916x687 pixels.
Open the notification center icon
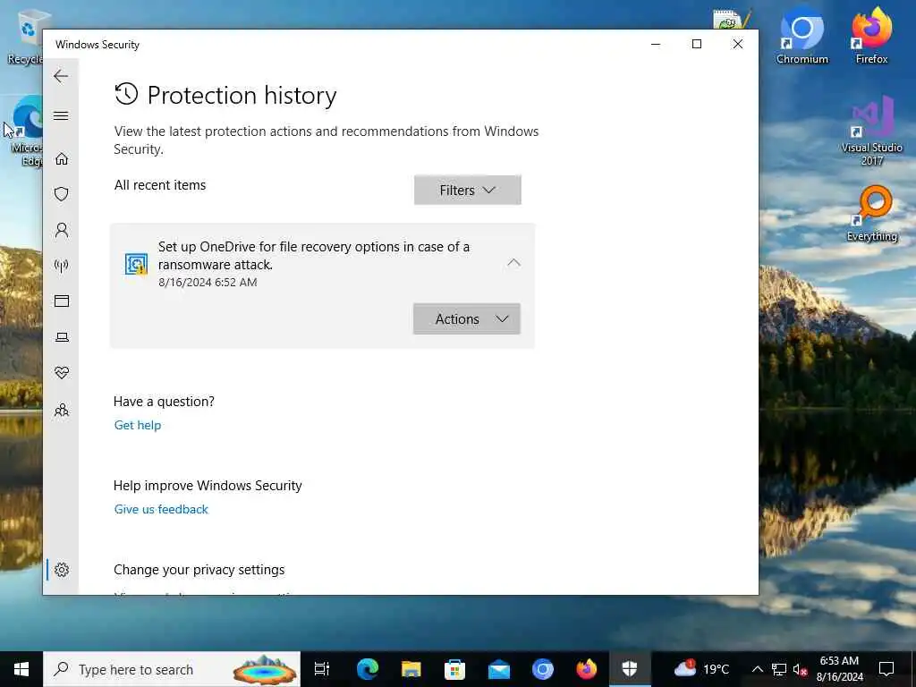[x=886, y=669]
